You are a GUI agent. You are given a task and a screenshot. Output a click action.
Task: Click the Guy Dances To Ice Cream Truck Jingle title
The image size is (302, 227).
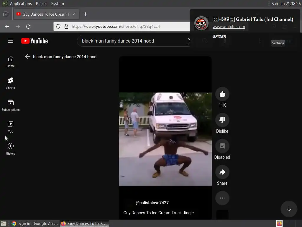point(158,213)
